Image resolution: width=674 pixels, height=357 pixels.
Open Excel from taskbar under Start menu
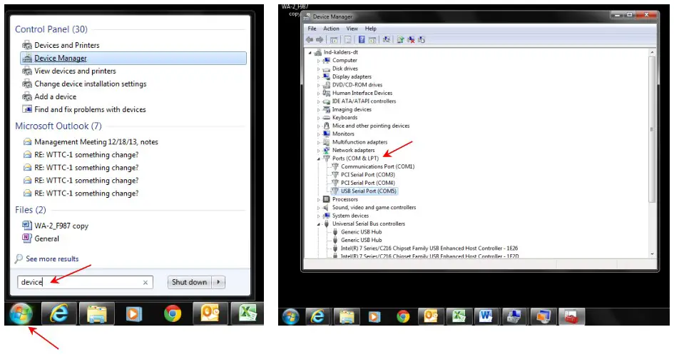pos(247,313)
